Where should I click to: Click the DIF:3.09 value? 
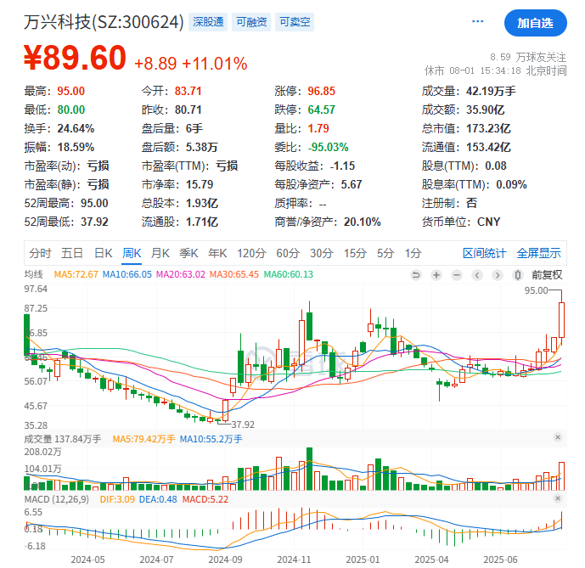117,499
